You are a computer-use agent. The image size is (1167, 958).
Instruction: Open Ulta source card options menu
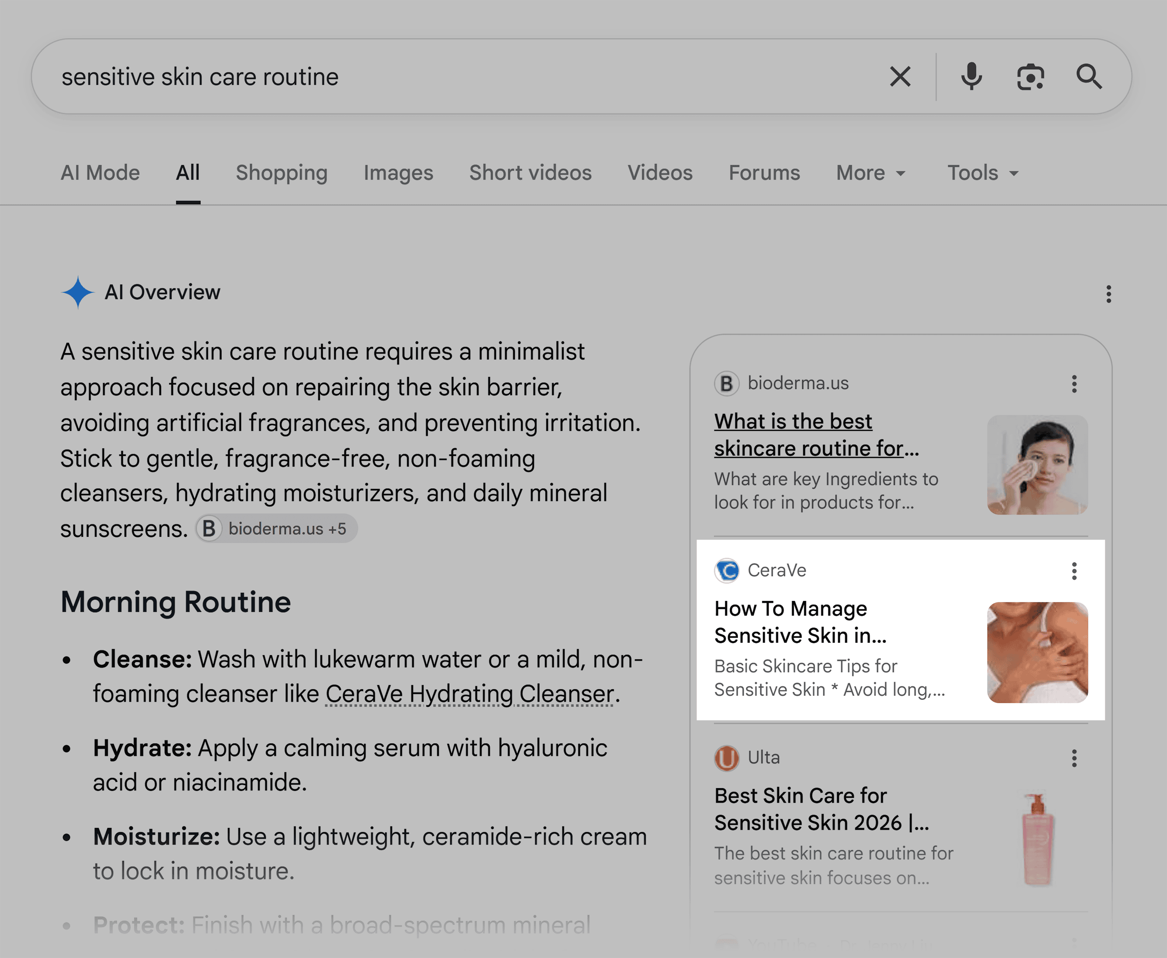pos(1074,758)
